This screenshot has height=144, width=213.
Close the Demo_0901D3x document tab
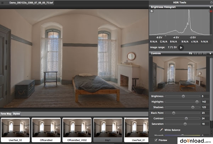coord(2,3)
